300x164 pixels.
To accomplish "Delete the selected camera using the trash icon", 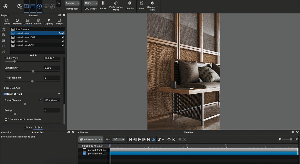I will click(x=3, y=40).
